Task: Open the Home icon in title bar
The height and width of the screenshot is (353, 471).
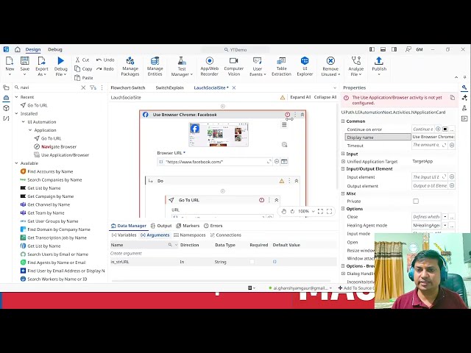Action: [18, 49]
